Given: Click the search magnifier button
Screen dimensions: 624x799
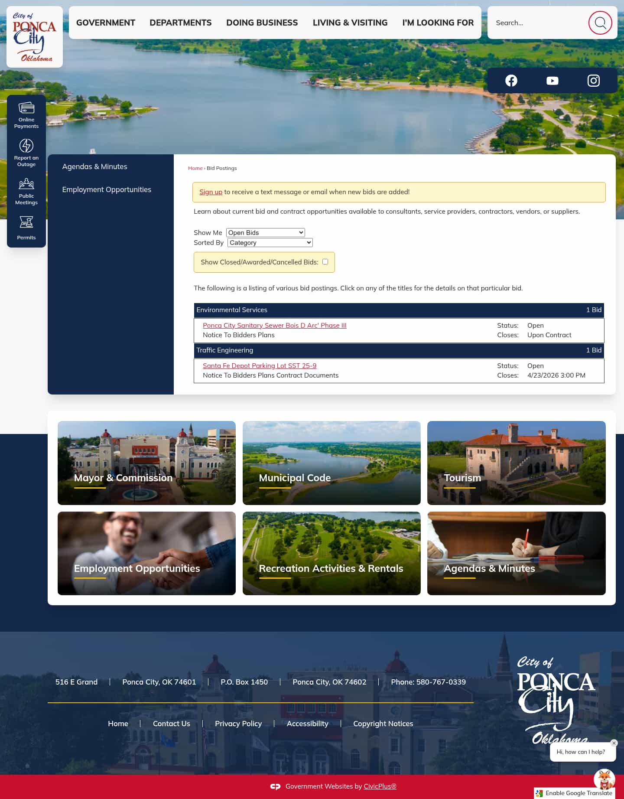Looking at the screenshot, I should 600,23.
